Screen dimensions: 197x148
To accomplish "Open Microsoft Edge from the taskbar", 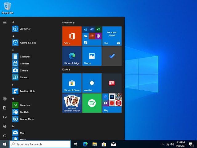I will (85, 144).
